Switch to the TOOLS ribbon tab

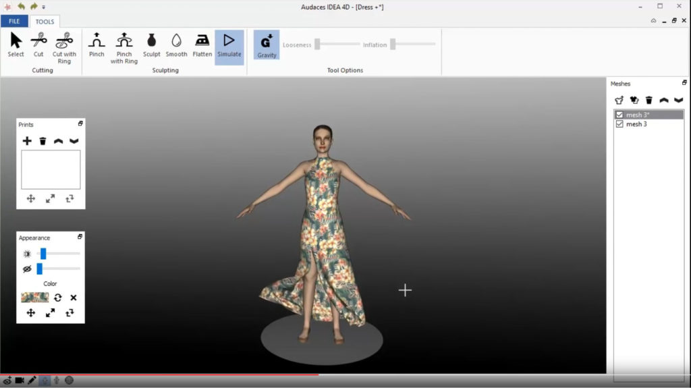(x=45, y=22)
